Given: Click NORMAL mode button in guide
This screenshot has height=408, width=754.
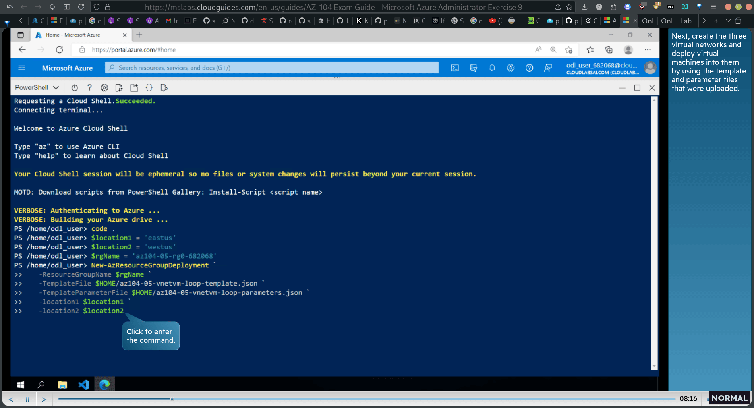Looking at the screenshot, I should pos(729,398).
